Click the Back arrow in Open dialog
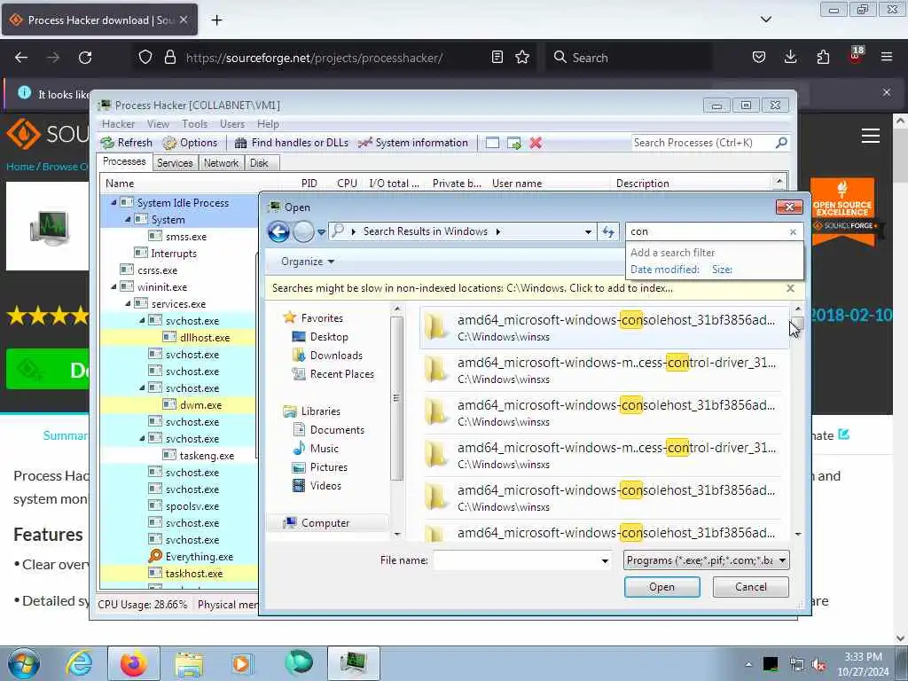This screenshot has width=908, height=681. coord(278,231)
